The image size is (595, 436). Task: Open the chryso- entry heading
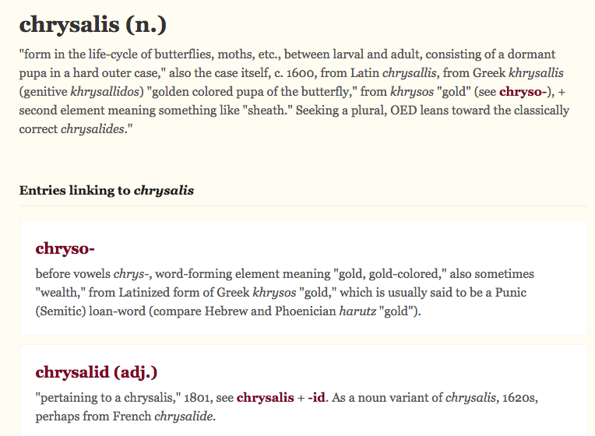point(65,248)
